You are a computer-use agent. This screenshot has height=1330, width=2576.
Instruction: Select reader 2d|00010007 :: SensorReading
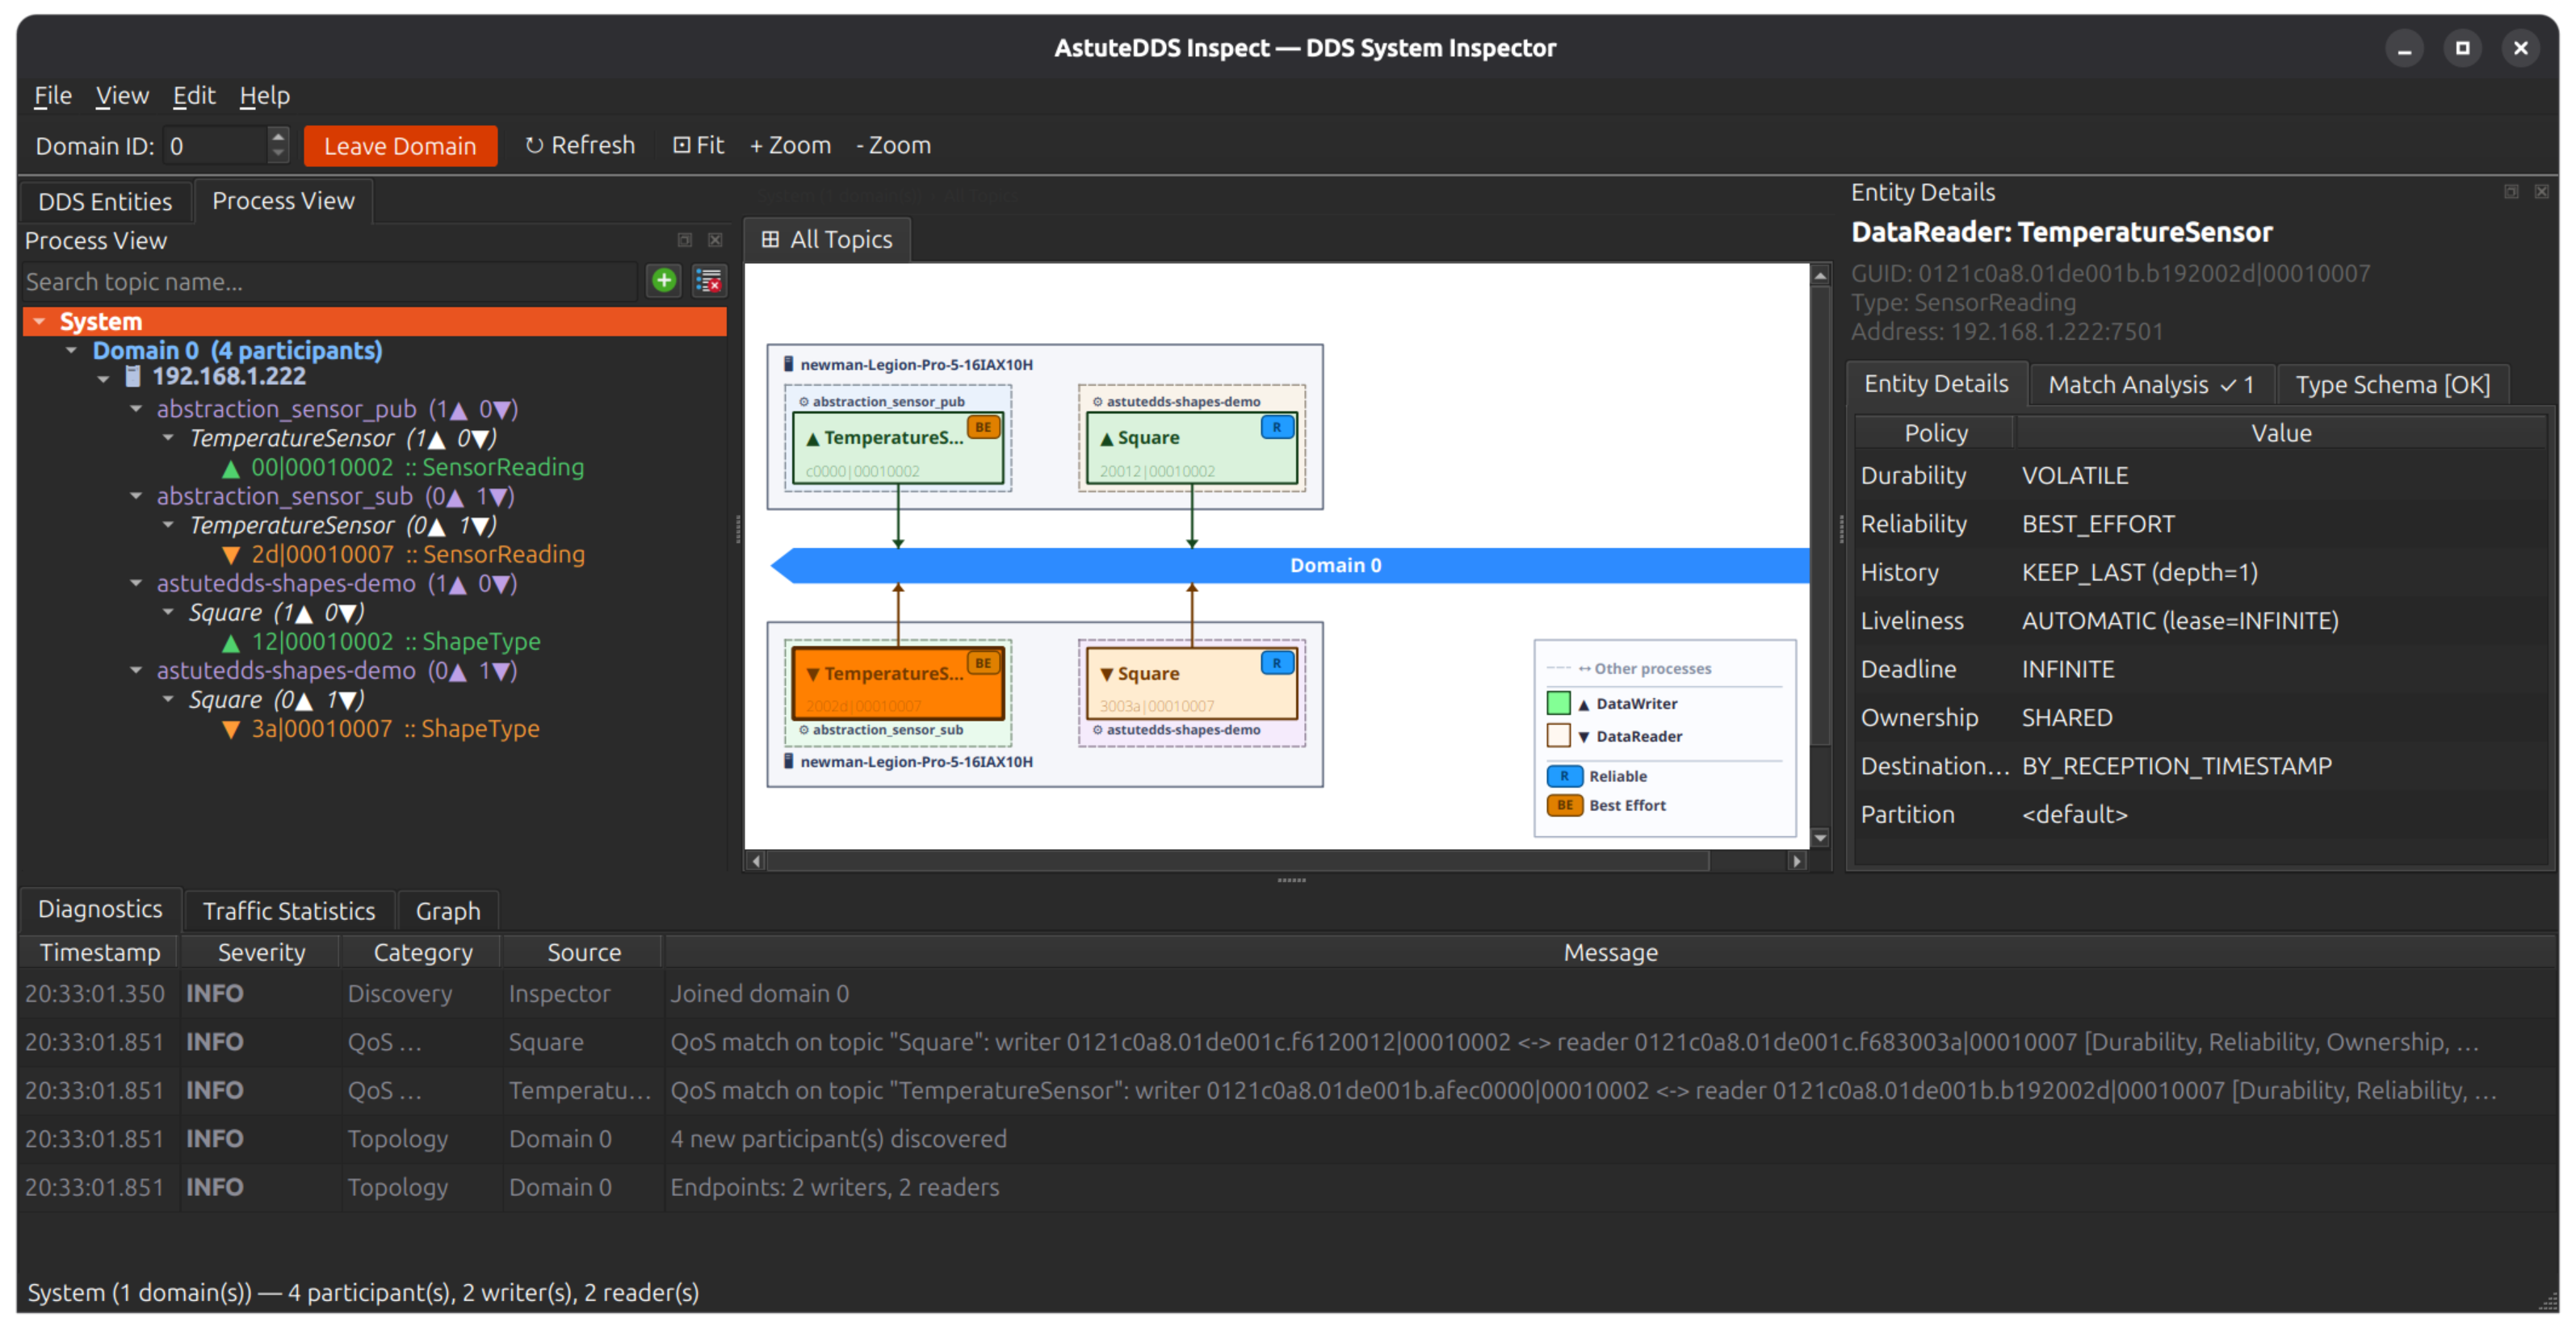(x=403, y=554)
